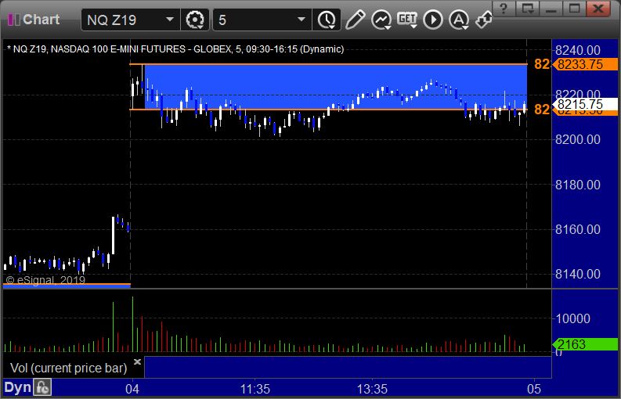Remove the Vol study with x
621x399 pixels.
[137, 361]
